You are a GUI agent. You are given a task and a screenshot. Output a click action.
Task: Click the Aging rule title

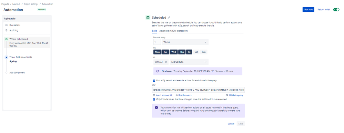point(10,19)
